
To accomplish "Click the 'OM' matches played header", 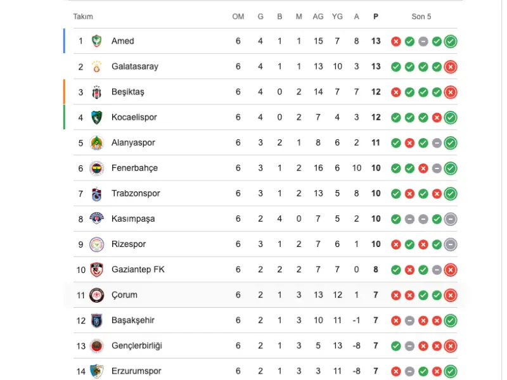I will [x=238, y=16].
